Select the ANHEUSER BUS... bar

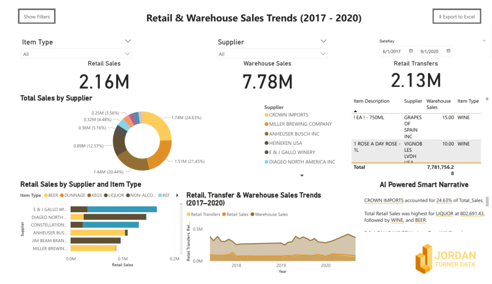tap(99, 232)
